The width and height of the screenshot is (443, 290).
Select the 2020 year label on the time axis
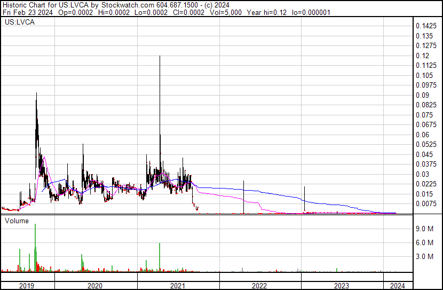pyautogui.click(x=95, y=286)
